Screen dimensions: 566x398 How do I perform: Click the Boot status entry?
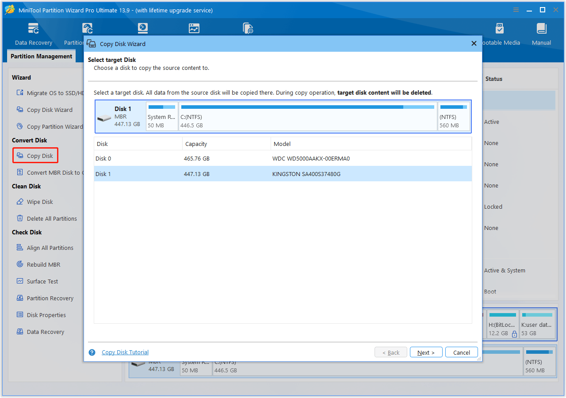490,291
